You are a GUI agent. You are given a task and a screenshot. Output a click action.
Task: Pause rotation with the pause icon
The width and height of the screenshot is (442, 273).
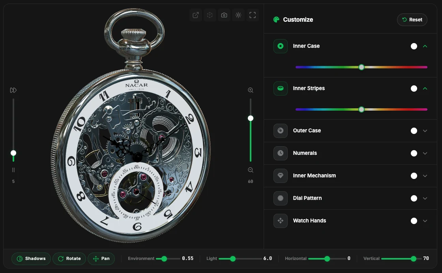click(13, 170)
